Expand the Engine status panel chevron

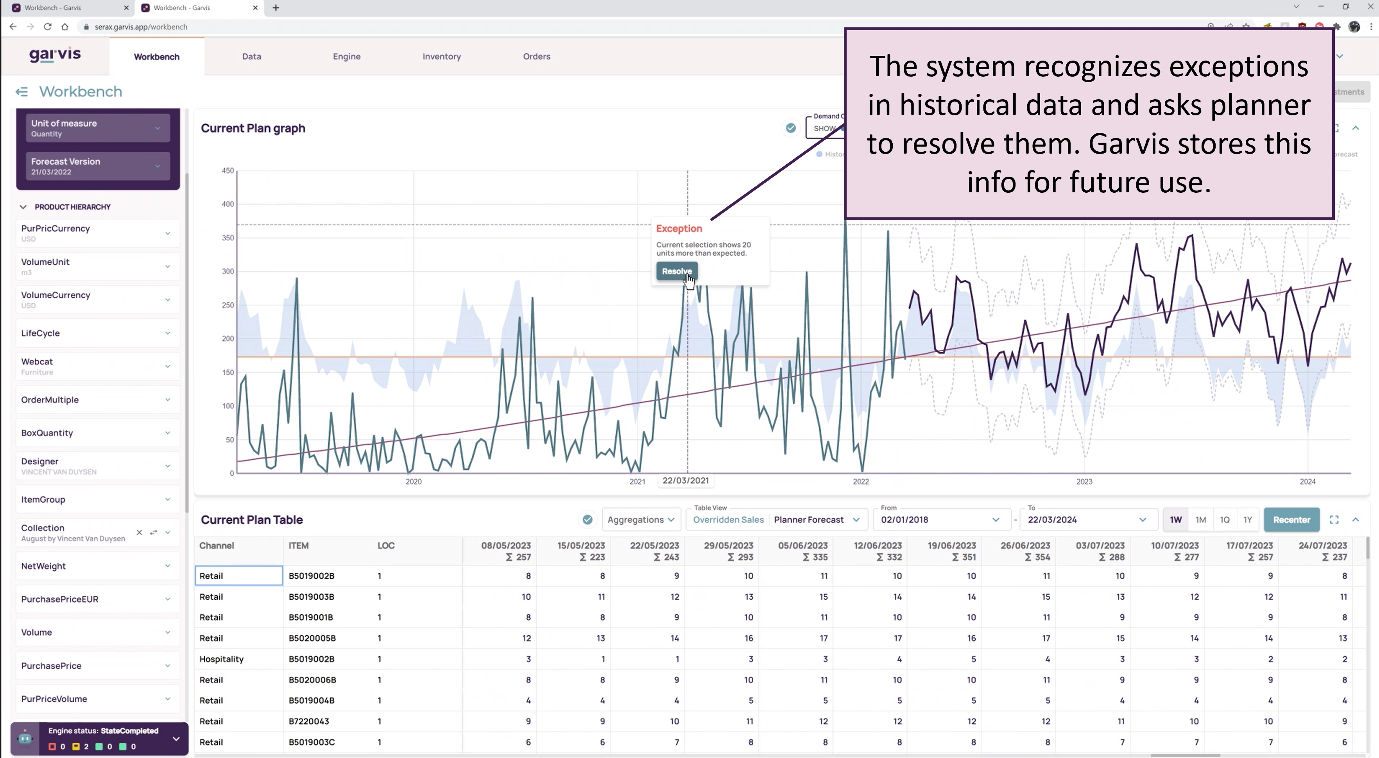click(x=176, y=739)
